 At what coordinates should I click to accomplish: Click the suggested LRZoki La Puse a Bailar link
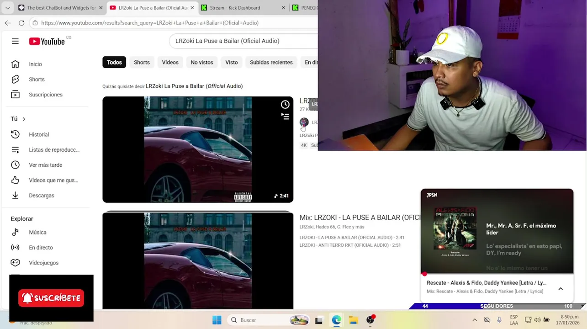tap(194, 86)
